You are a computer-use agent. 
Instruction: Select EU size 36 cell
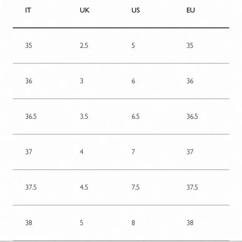190,81
